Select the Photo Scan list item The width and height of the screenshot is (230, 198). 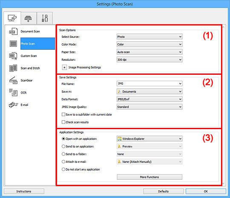pyautogui.click(x=38, y=44)
